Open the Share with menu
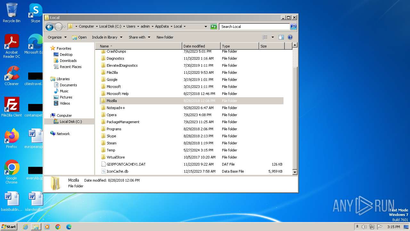The image size is (410, 231). click(x=139, y=37)
